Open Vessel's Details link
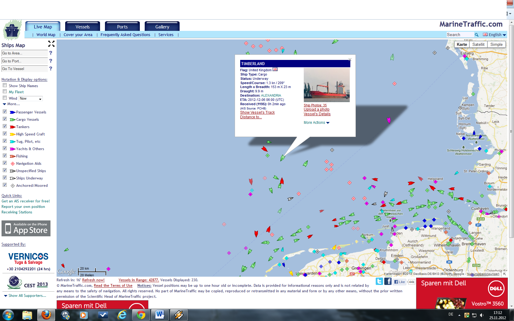The height and width of the screenshot is (321, 514). [x=317, y=114]
